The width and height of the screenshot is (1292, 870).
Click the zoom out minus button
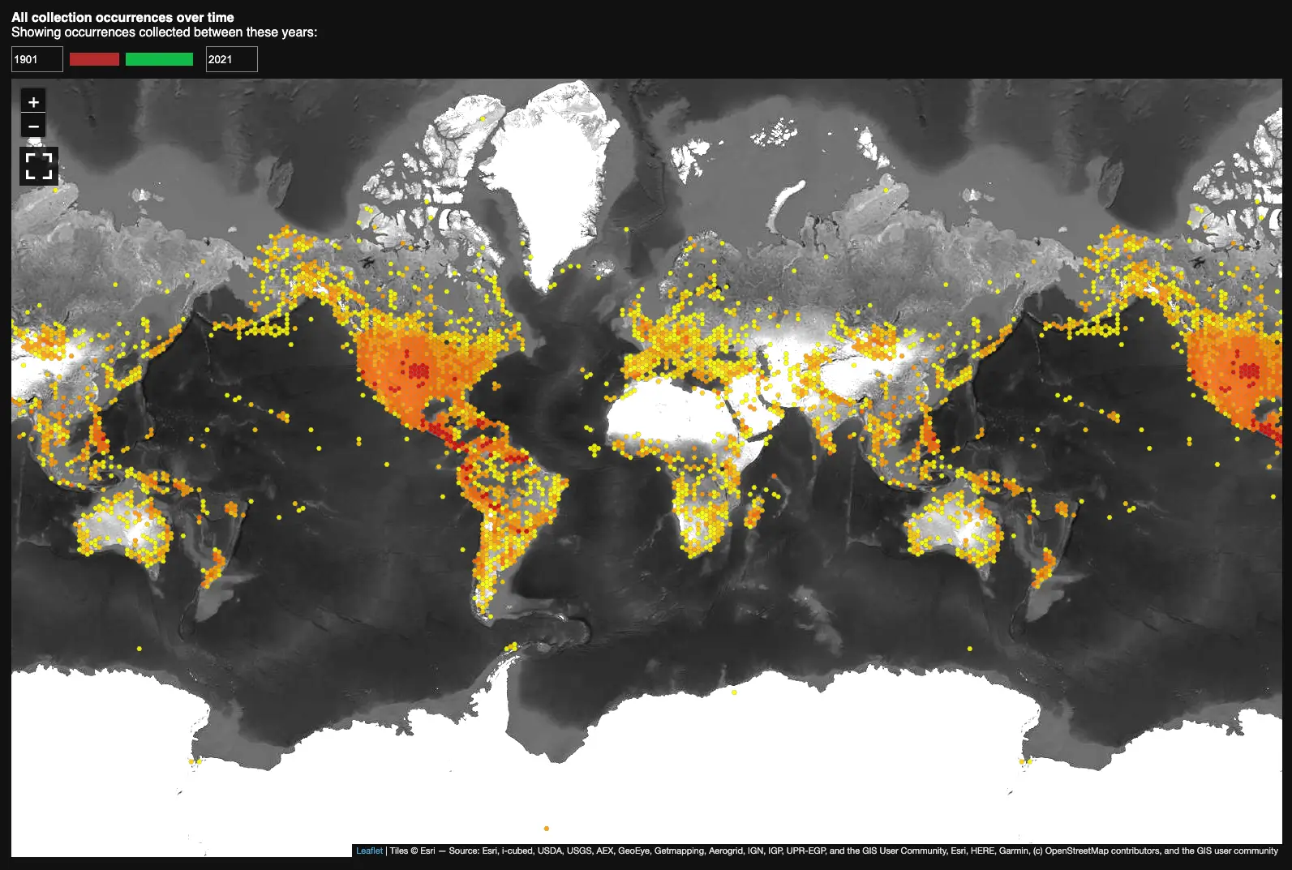pos(33,126)
